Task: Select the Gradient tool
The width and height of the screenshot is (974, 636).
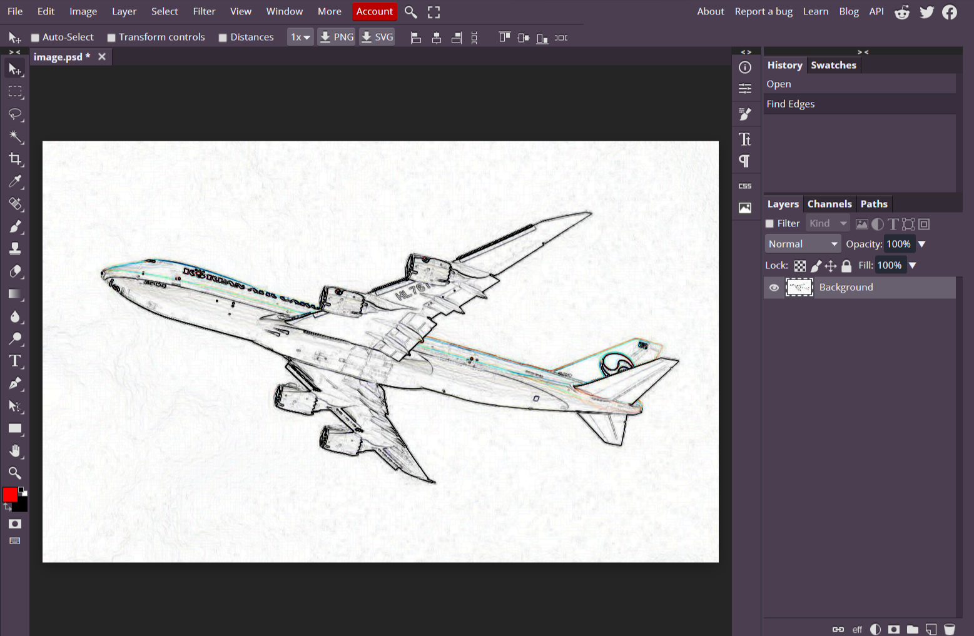Action: 15,294
